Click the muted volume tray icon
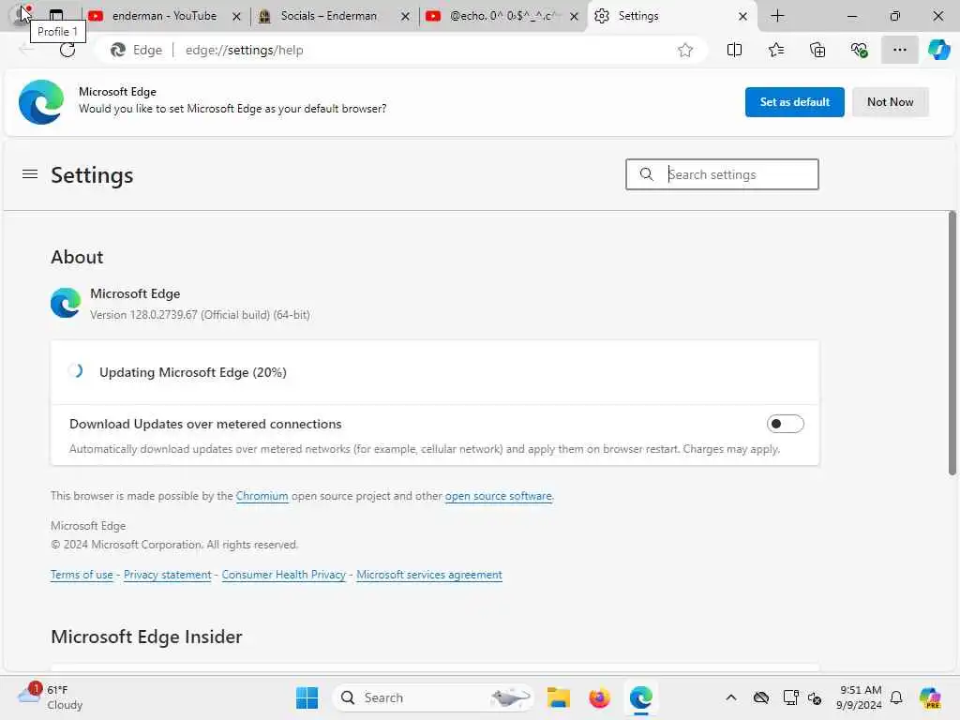The image size is (960, 720). 815,697
